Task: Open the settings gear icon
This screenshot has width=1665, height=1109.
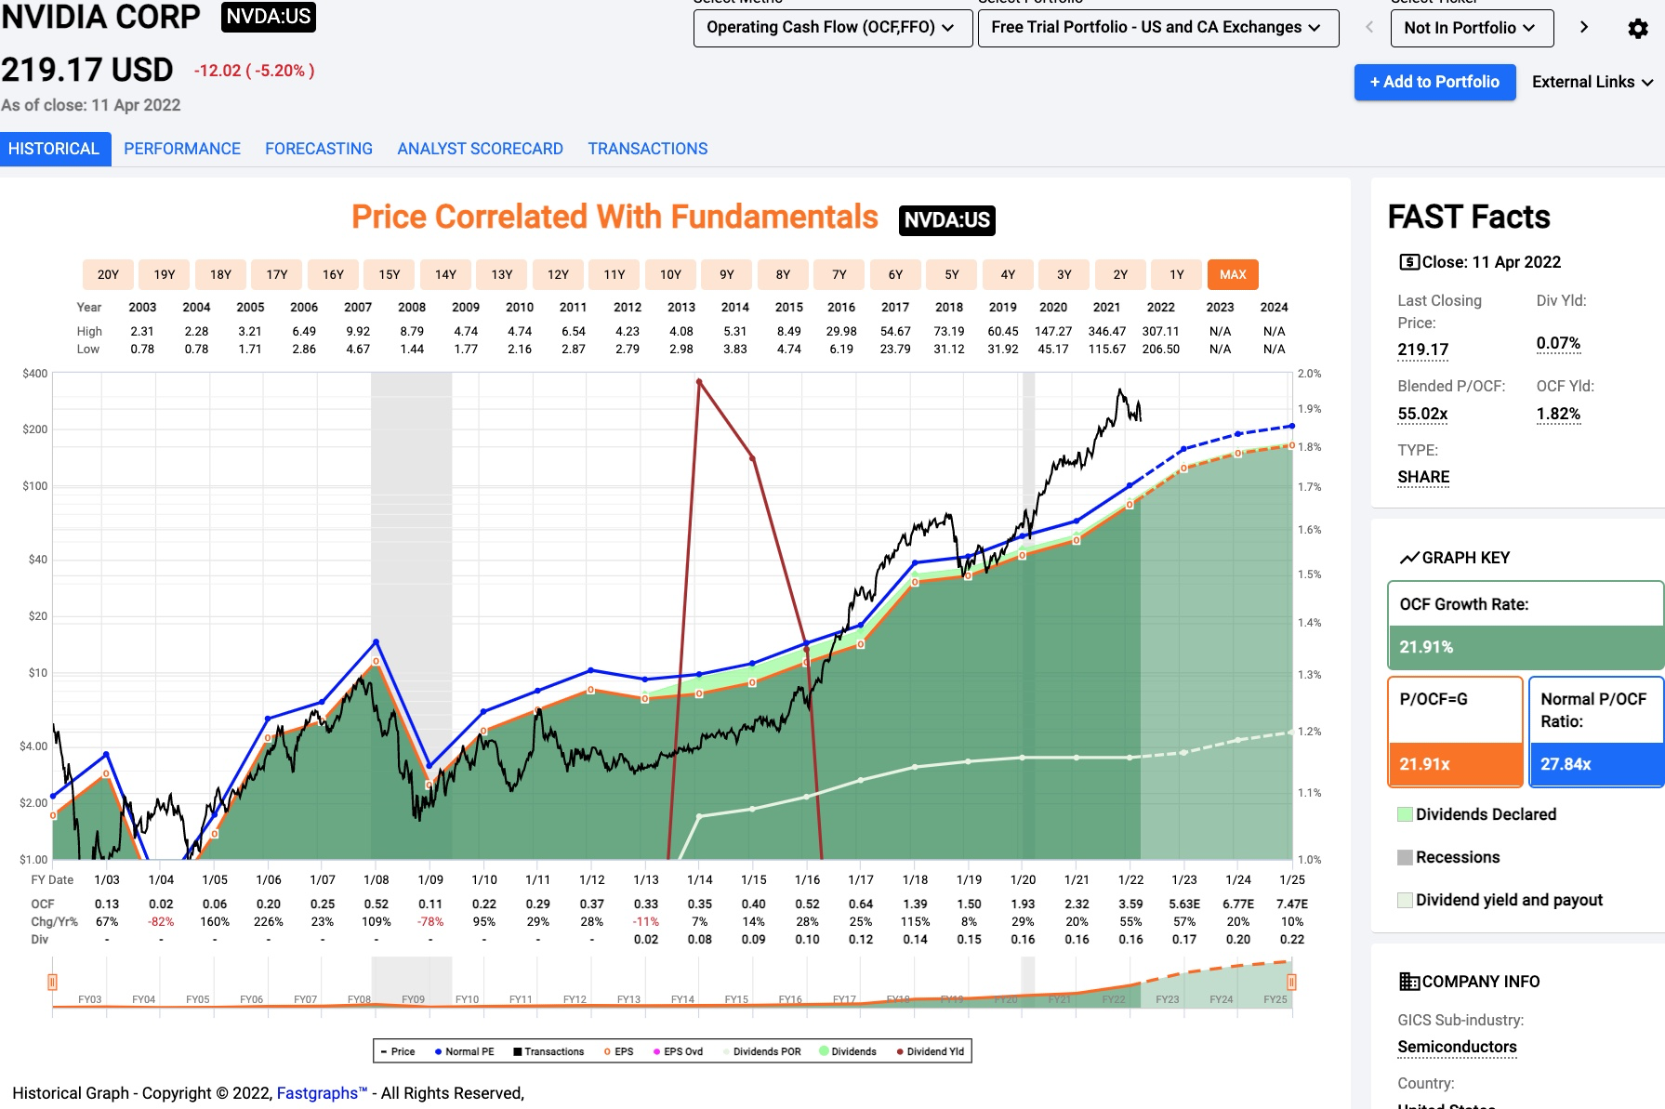Action: coord(1638,29)
